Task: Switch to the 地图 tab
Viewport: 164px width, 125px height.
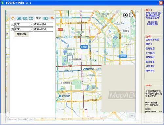Action: click(x=19, y=18)
